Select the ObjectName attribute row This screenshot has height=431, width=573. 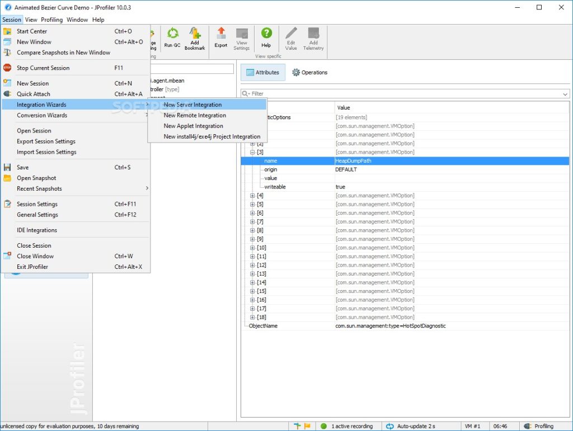pos(263,326)
